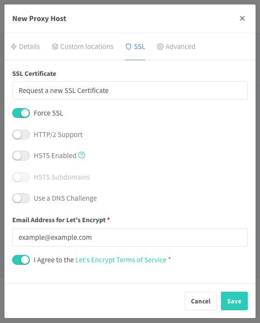The width and height of the screenshot is (260, 323).
Task: Click the layers icon for Custom locations
Action: click(x=55, y=46)
